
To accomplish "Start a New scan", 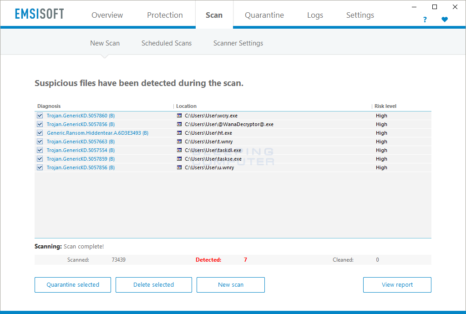I will coord(231,284).
